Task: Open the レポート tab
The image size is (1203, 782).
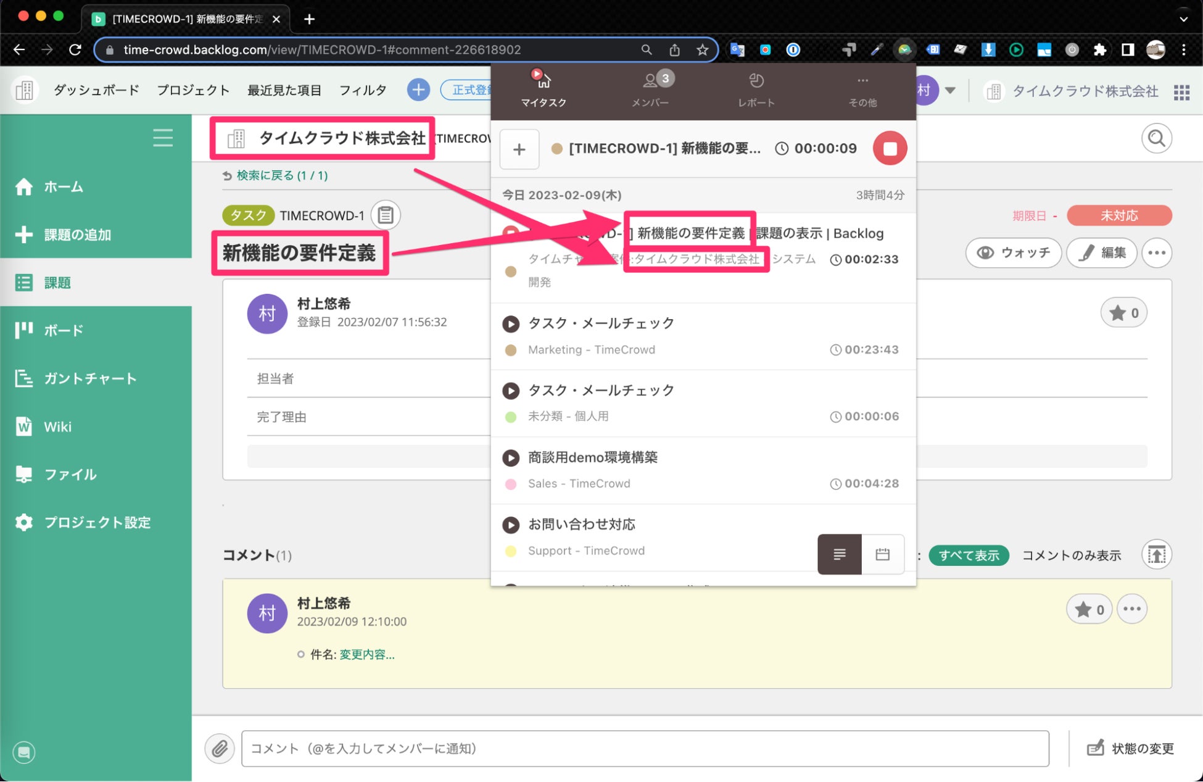Action: [x=756, y=89]
